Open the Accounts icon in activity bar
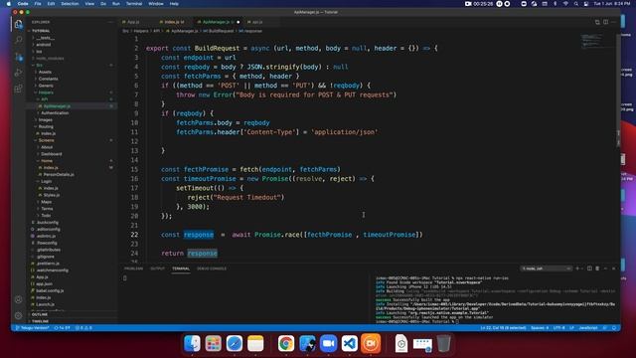 18,299
